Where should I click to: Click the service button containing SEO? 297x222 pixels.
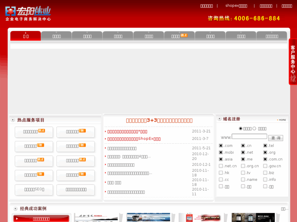(x=34, y=189)
